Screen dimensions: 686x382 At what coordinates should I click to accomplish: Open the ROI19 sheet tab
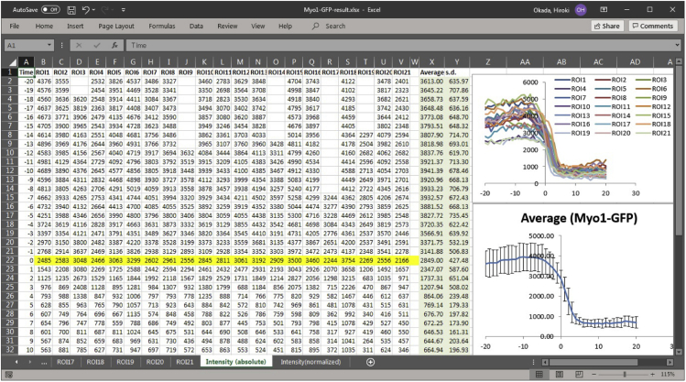[125, 363]
